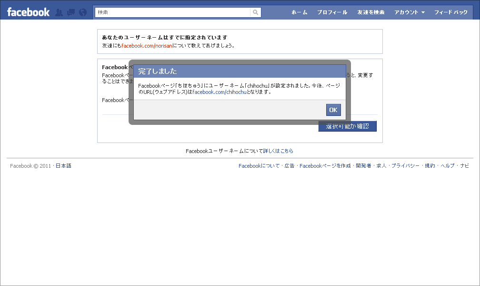Open the messages icon
The height and width of the screenshot is (286, 480).
[71, 12]
